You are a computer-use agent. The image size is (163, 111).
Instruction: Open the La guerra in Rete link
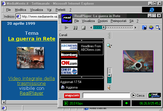tap(32, 39)
